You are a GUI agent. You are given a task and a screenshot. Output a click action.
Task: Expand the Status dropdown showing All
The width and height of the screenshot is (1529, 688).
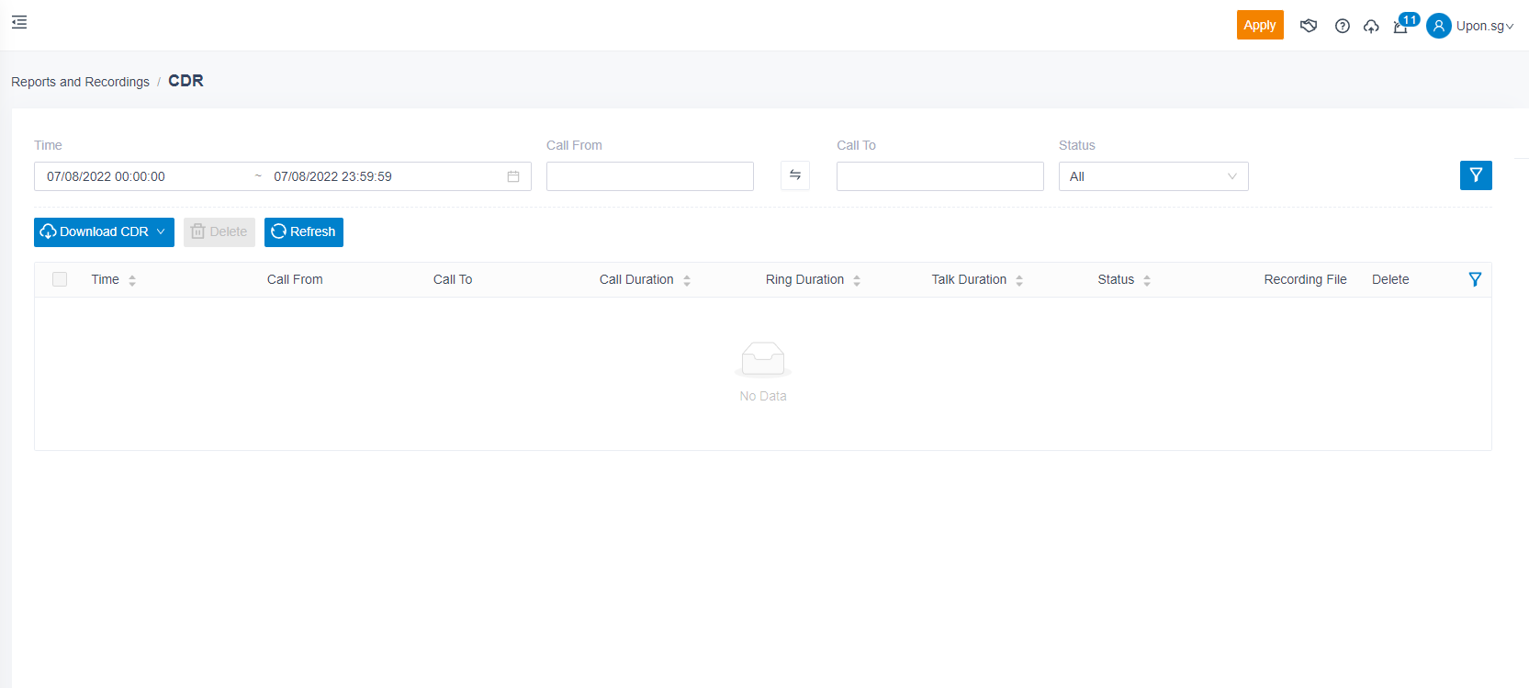click(x=1152, y=176)
